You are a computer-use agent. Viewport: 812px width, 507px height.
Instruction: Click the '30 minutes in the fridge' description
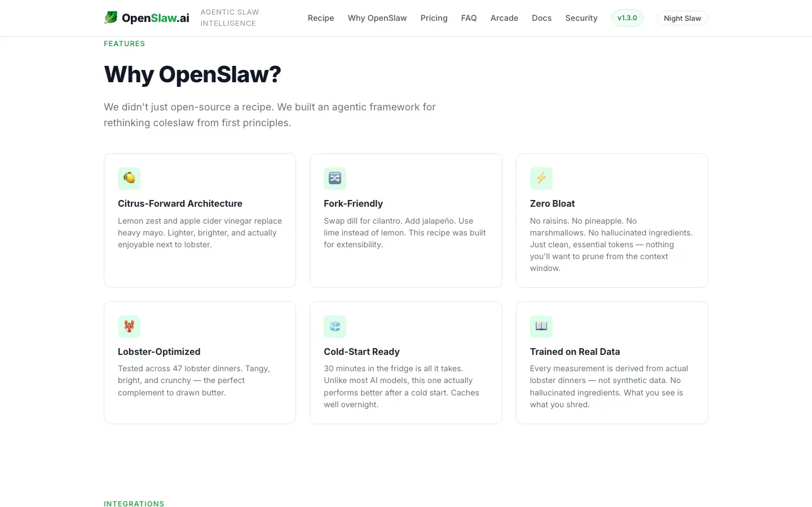click(401, 386)
